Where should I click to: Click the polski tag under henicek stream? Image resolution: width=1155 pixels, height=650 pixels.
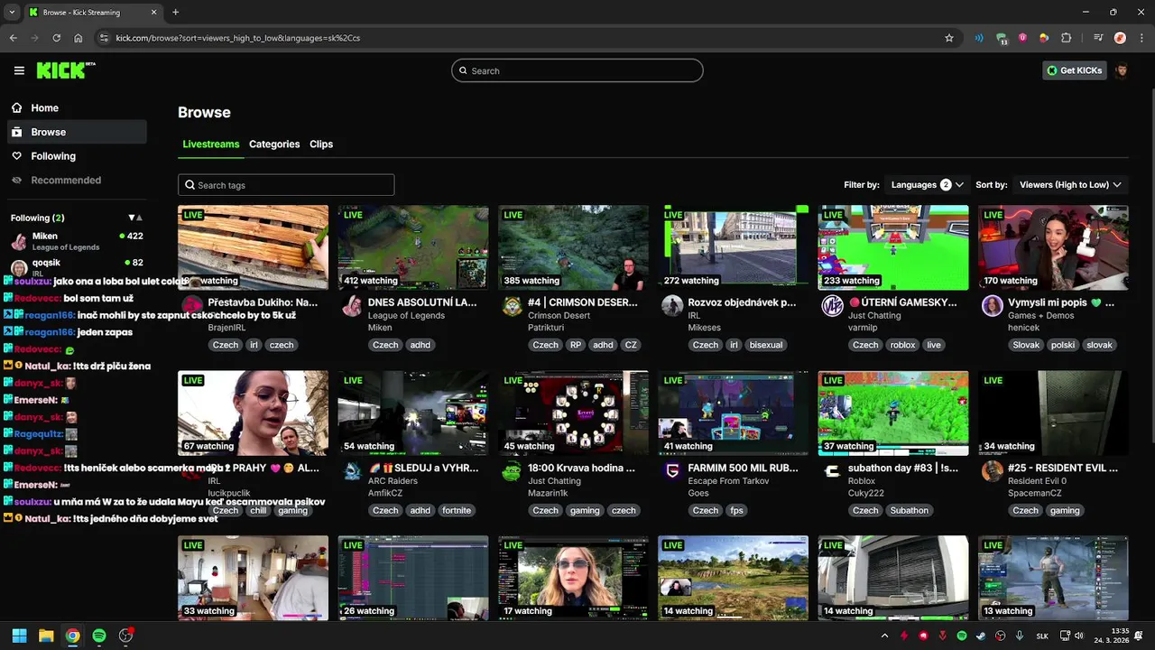1063,345
